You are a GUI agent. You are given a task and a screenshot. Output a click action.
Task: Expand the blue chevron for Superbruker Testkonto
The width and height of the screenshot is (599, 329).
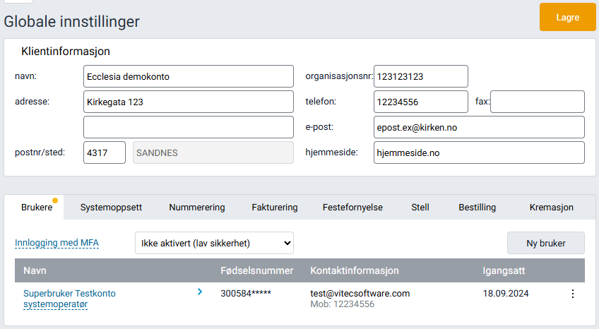click(x=200, y=292)
